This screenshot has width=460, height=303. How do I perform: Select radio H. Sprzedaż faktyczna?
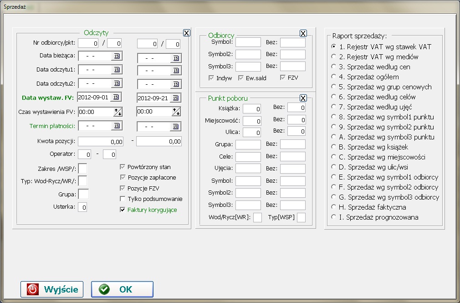pos(334,207)
